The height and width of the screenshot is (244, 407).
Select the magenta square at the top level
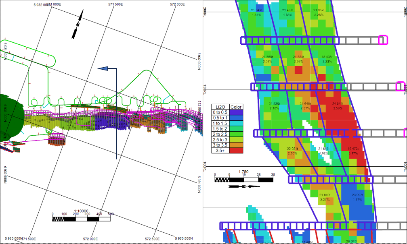(383, 40)
